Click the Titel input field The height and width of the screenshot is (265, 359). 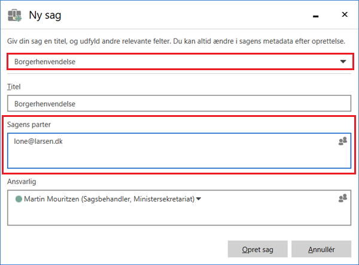[x=179, y=104]
